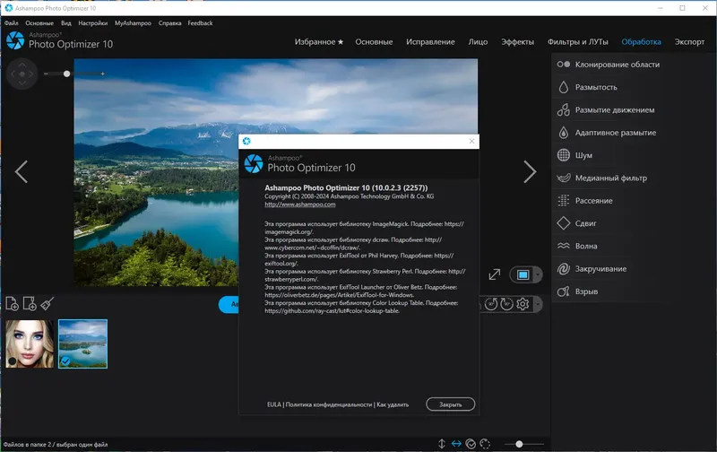
Task: Open Политика конфиденциальности link
Action: click(x=329, y=404)
